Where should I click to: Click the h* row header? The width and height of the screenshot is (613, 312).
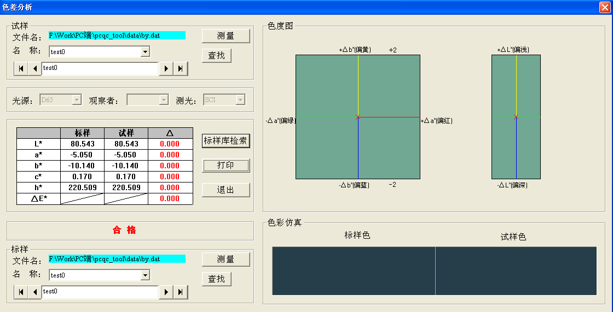click(x=39, y=187)
